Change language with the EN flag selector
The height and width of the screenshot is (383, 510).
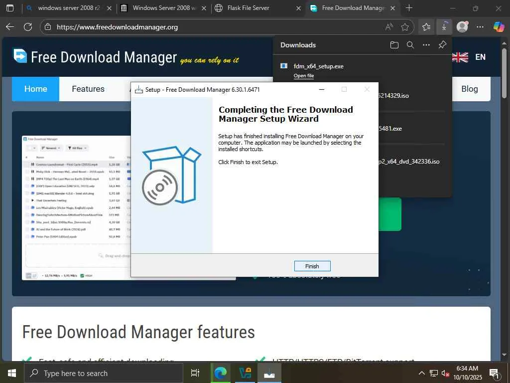pos(469,57)
